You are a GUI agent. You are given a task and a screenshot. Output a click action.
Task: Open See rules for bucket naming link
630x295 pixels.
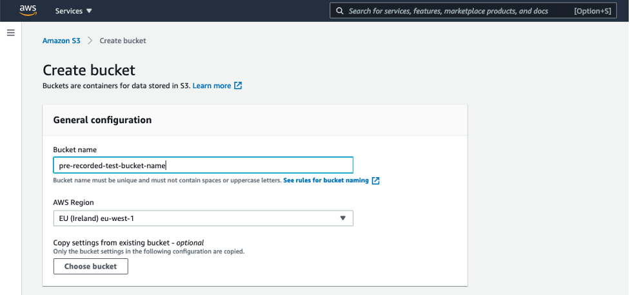tap(326, 181)
